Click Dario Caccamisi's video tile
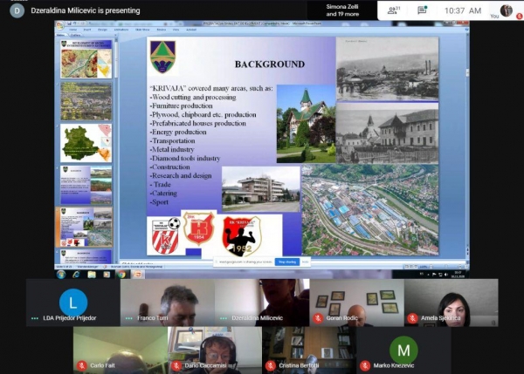This screenshot has width=524, height=374. coord(215,350)
